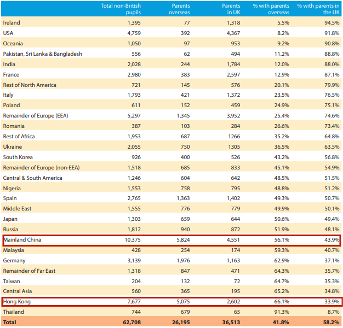Select the Italy row label
The height and width of the screenshot is (328, 343).
tap(8, 95)
